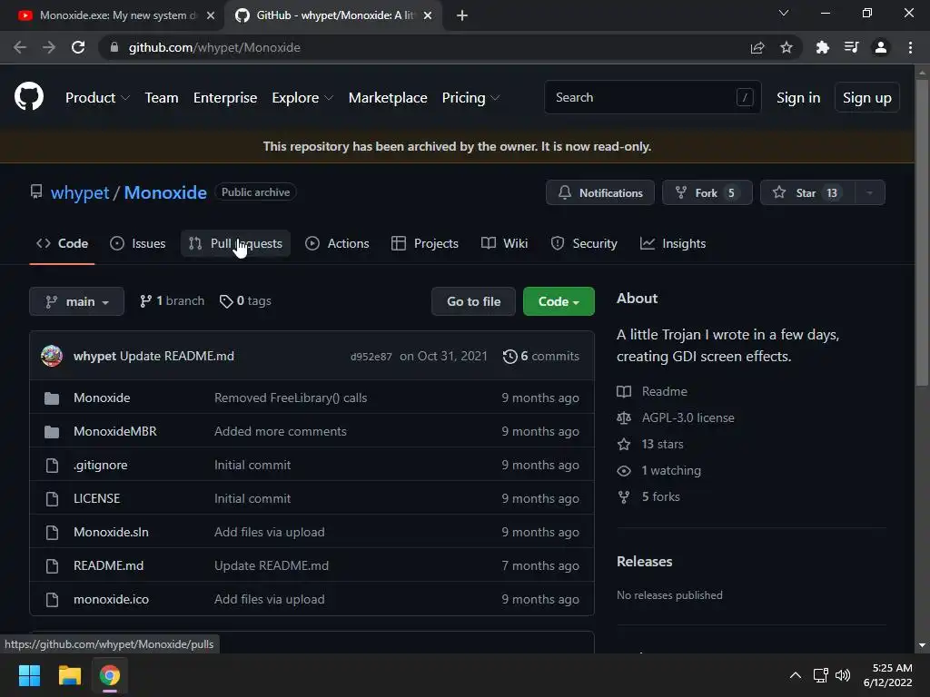Open Chrome profile avatar icon
Viewport: 930px width, 697px height.
click(881, 47)
